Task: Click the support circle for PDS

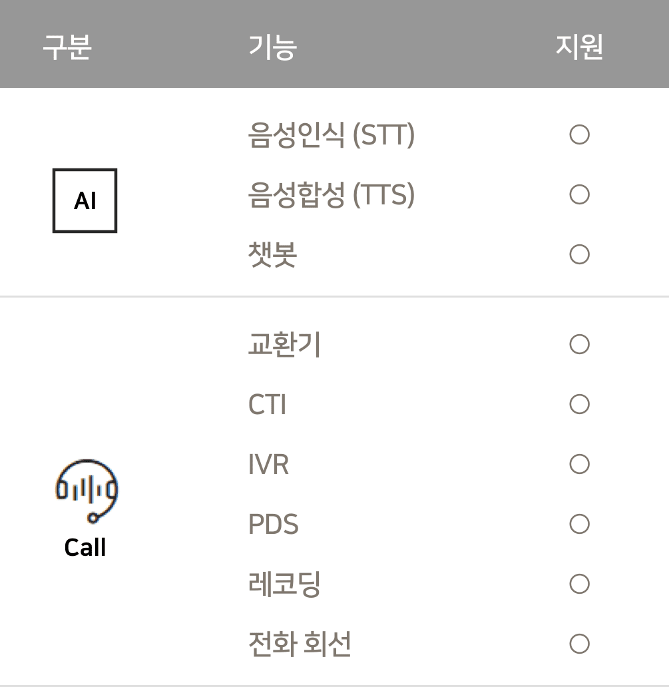Action: pyautogui.click(x=579, y=524)
